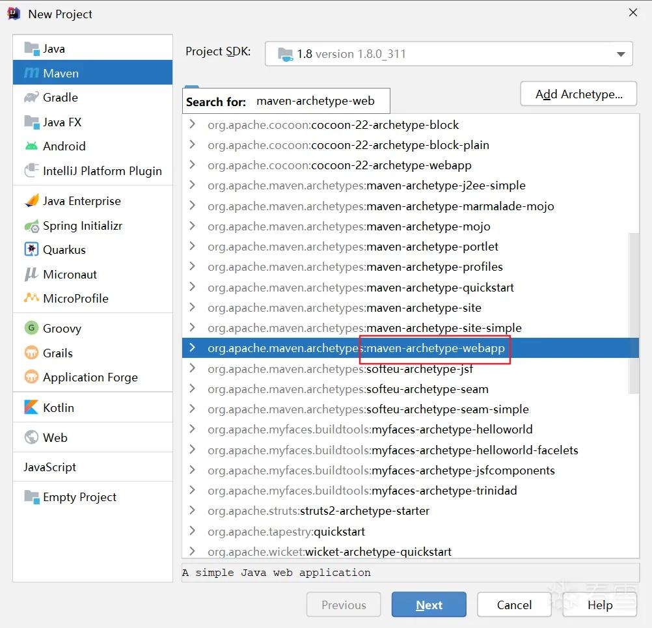Click the Empty Project folder icon
652x628 pixels.
point(32,497)
